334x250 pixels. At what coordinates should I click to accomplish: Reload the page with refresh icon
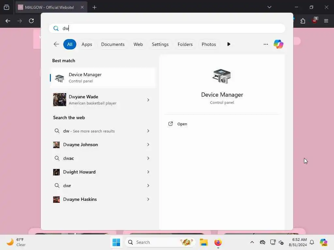tap(31, 21)
